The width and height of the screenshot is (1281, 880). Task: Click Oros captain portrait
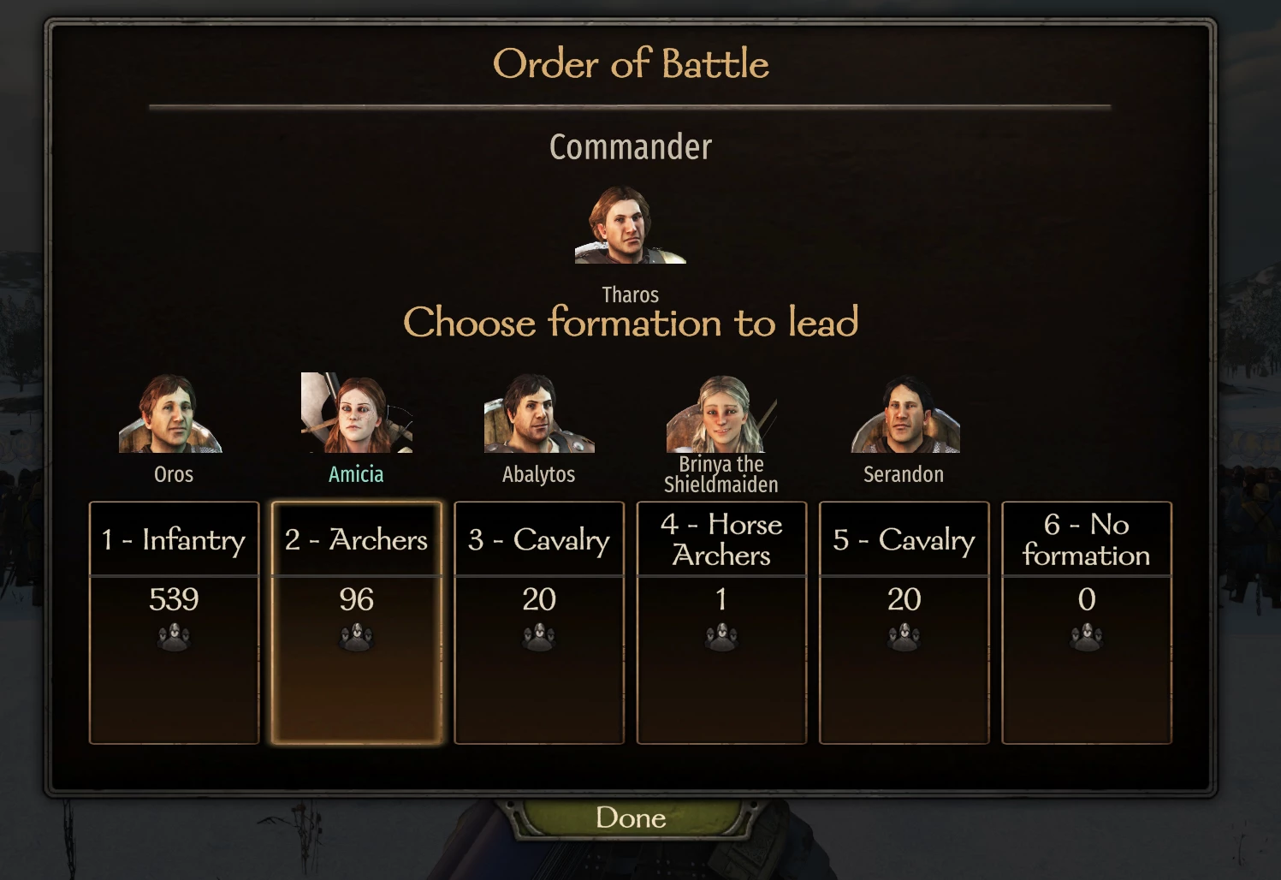pos(171,413)
